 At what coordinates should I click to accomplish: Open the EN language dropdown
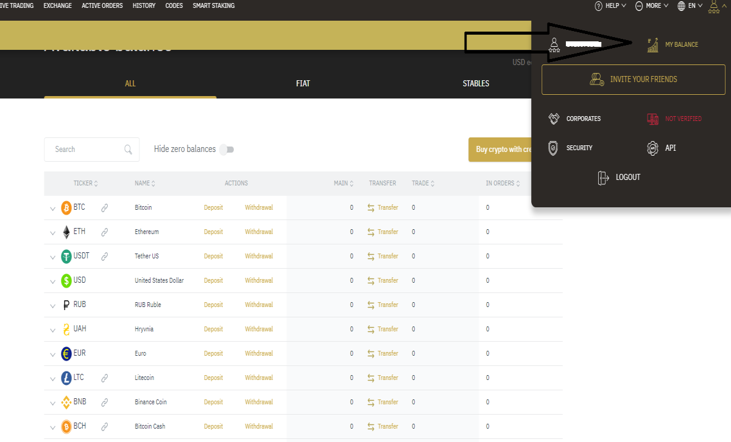(x=690, y=5)
